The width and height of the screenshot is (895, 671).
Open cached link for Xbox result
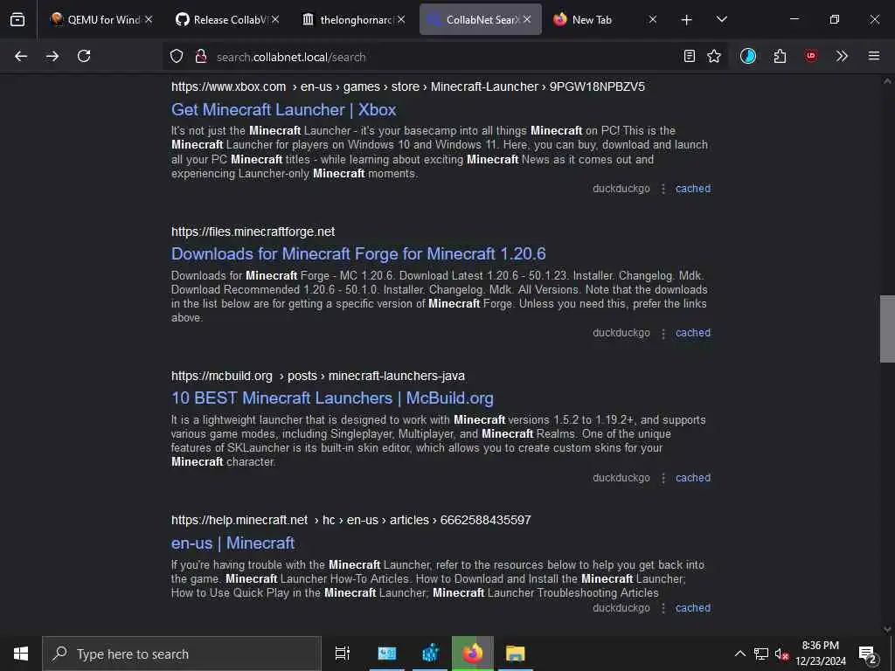coord(693,189)
